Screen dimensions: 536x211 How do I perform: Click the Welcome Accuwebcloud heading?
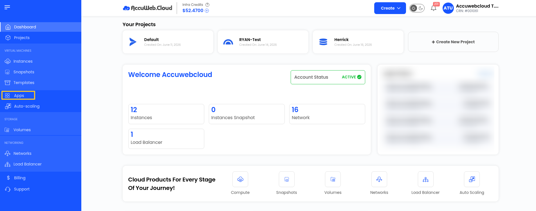point(170,74)
